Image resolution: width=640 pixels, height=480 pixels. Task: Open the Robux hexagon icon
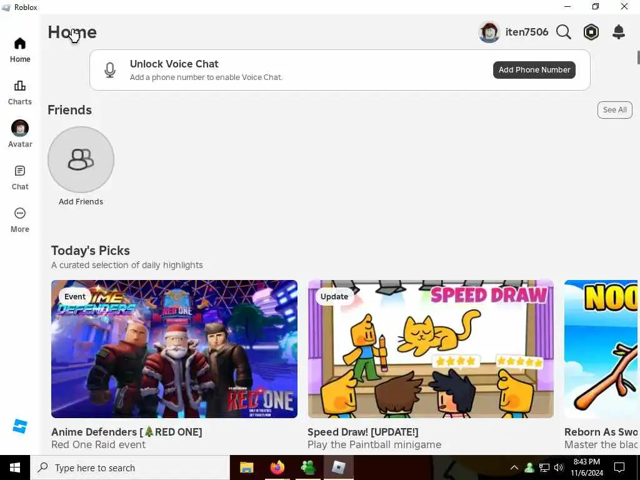[x=591, y=32]
